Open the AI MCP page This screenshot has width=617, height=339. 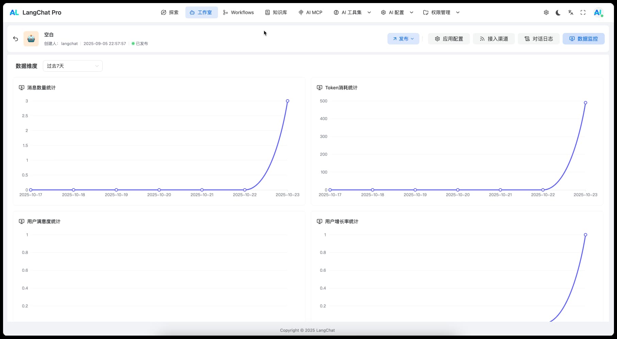click(x=310, y=13)
